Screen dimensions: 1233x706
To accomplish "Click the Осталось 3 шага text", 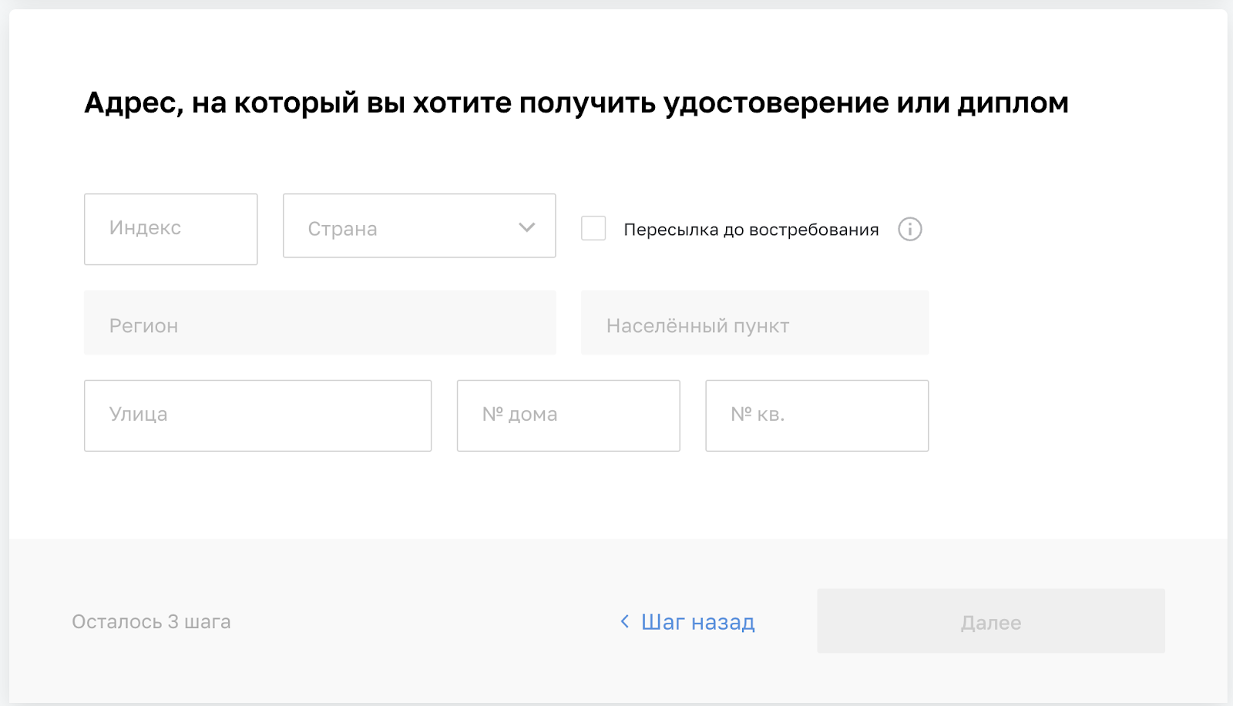I will click(x=151, y=622).
